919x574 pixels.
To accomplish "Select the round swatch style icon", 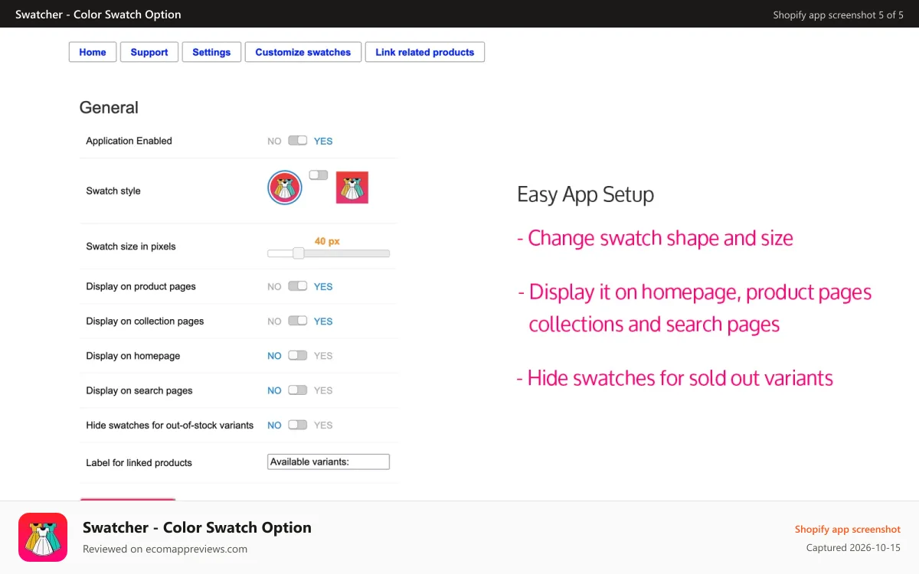I will 285,188.
